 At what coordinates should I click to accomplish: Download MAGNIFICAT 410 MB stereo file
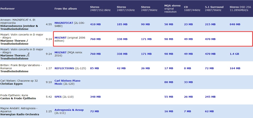(x=95, y=24)
